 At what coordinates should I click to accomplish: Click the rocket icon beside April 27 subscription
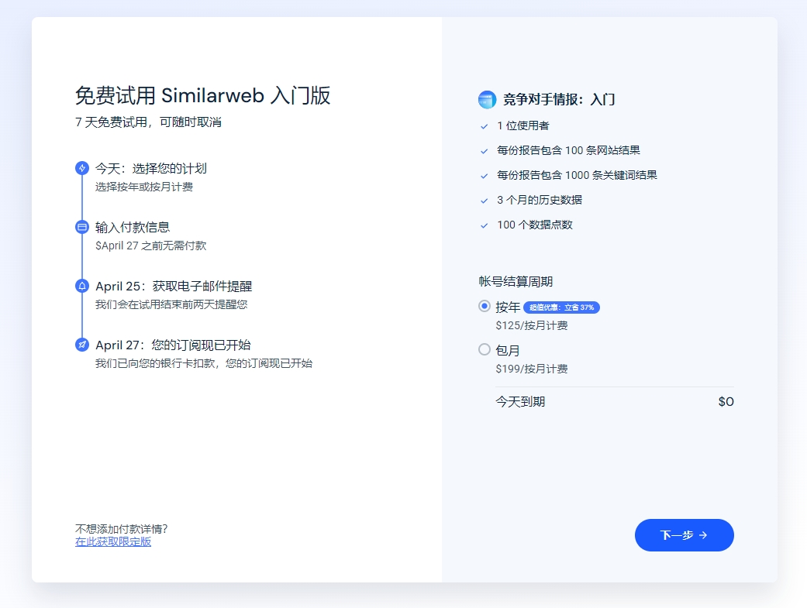pyautogui.click(x=82, y=345)
